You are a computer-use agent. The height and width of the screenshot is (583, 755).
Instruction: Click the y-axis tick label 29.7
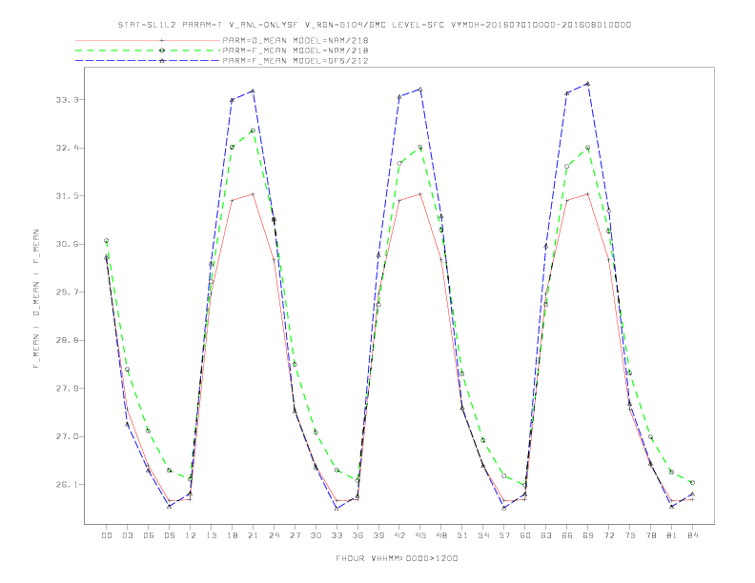click(x=66, y=292)
